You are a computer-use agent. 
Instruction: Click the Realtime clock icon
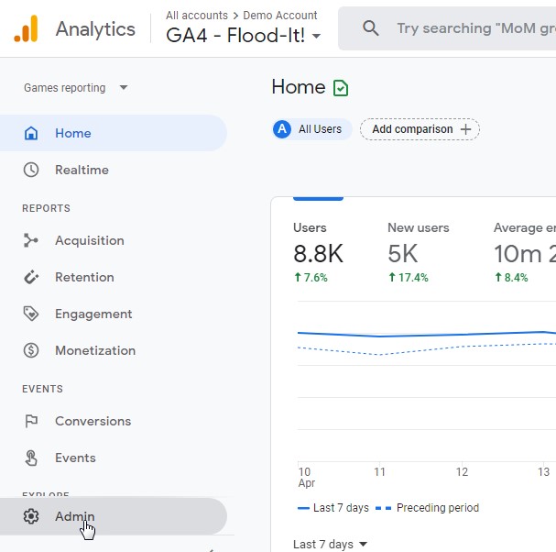tap(31, 170)
